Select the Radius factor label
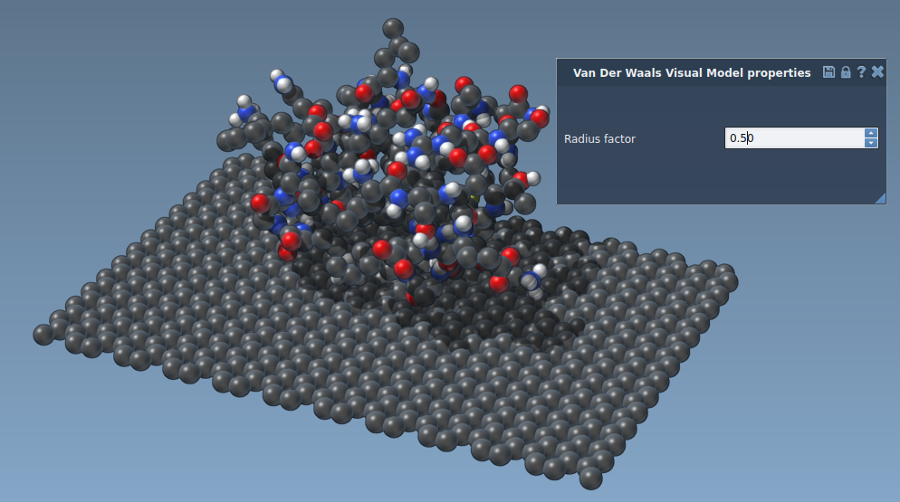 pyautogui.click(x=599, y=138)
